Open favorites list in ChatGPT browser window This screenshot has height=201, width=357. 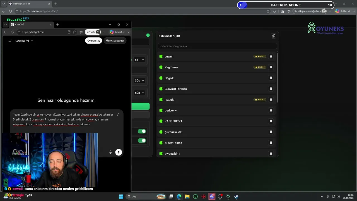point(81,32)
